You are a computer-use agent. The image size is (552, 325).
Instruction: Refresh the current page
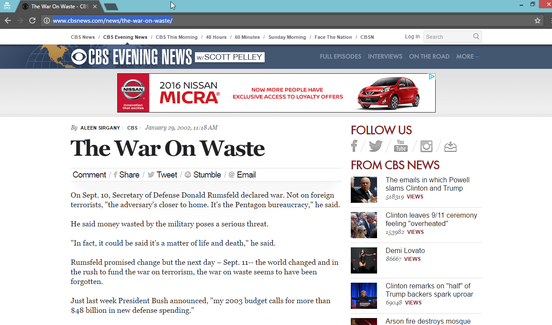[32, 20]
